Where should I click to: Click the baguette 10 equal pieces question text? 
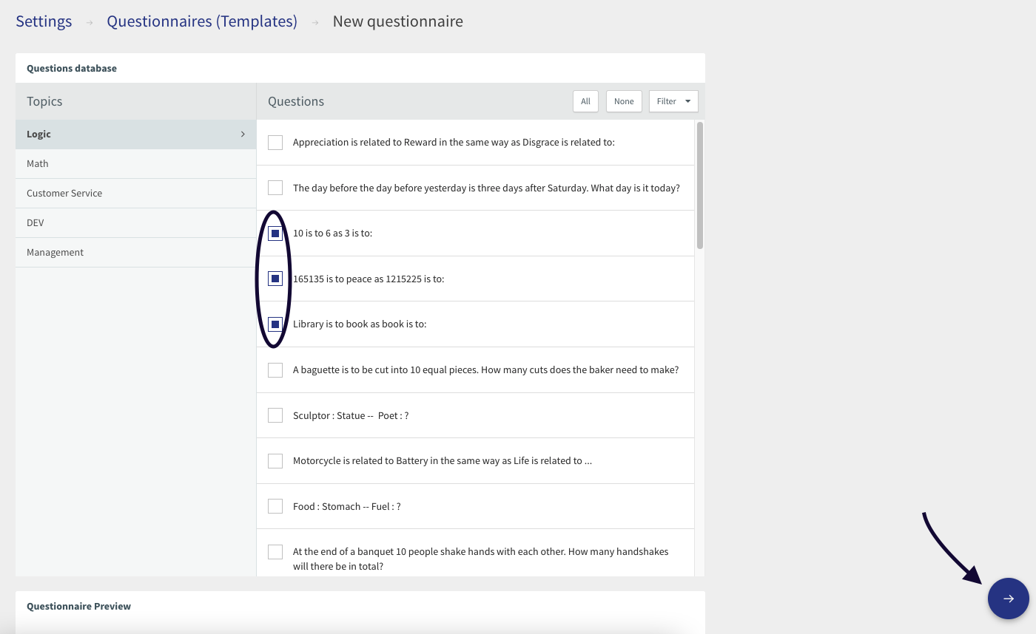(x=485, y=369)
